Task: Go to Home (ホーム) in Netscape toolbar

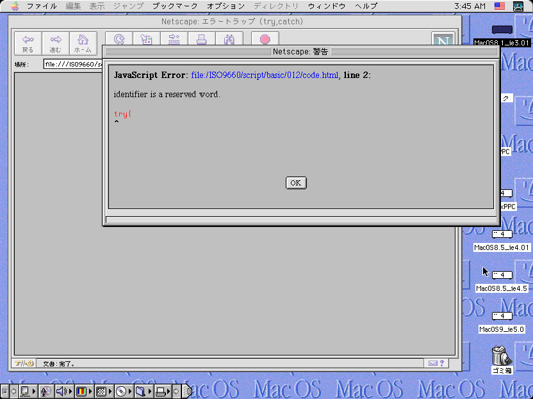Action: (83, 43)
